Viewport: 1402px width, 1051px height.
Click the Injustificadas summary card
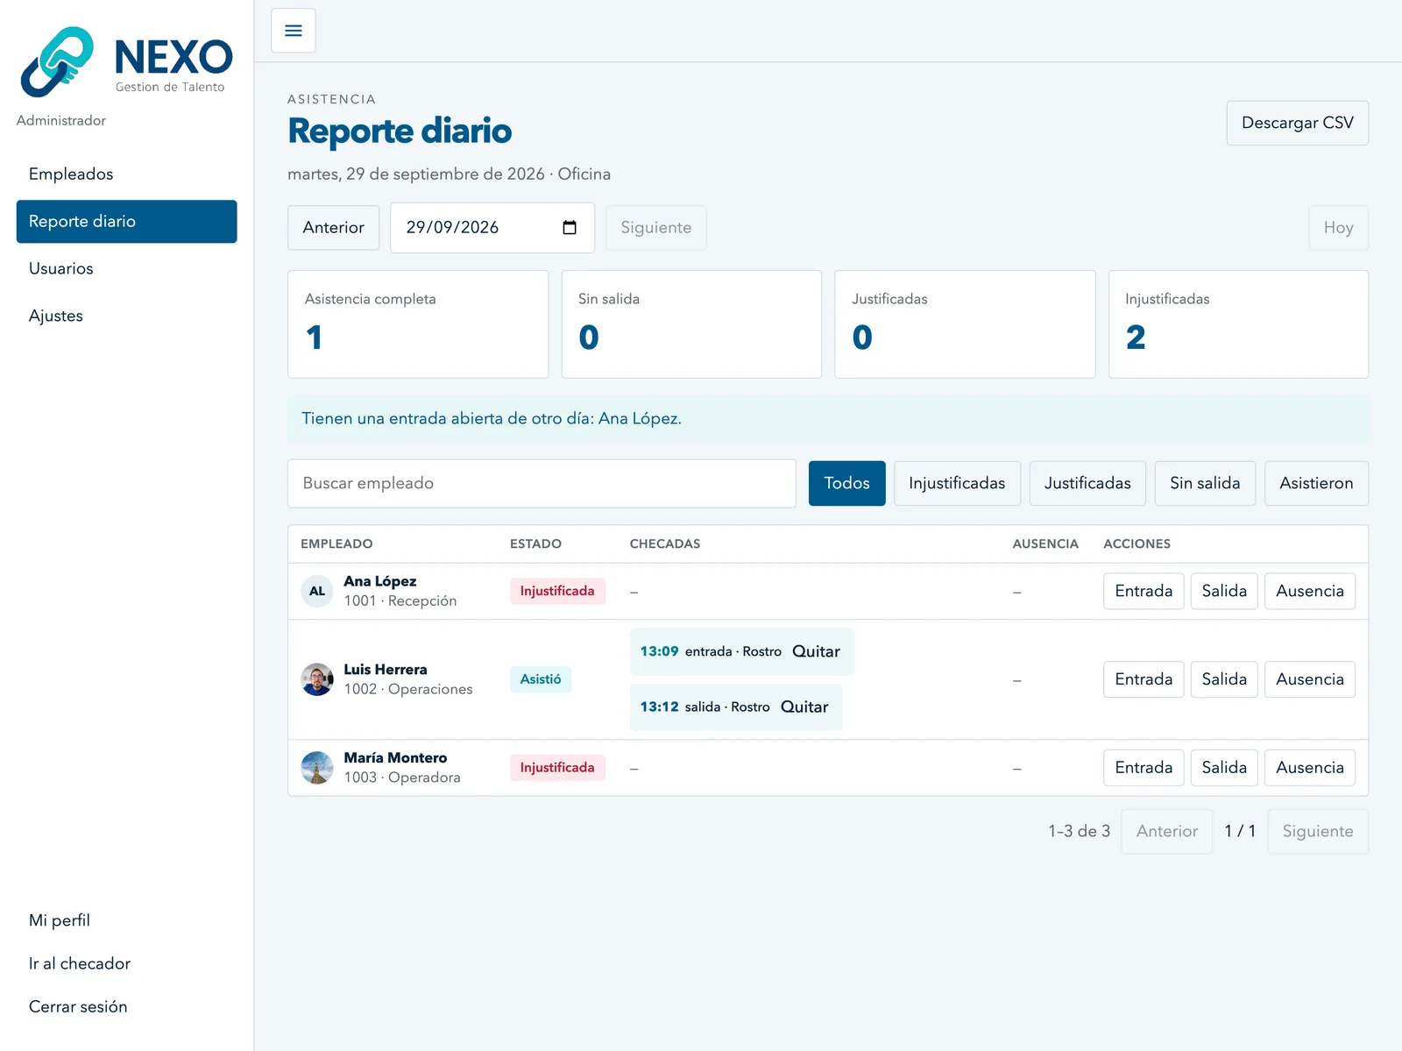click(x=1238, y=324)
